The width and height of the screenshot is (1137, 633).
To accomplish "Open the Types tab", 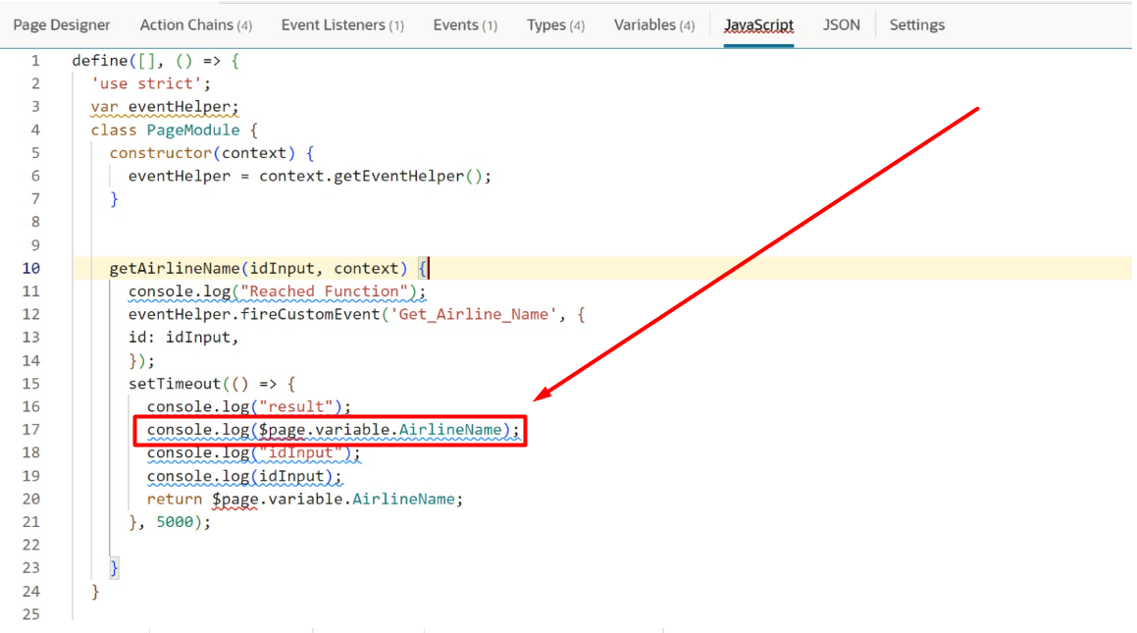I will click(555, 25).
